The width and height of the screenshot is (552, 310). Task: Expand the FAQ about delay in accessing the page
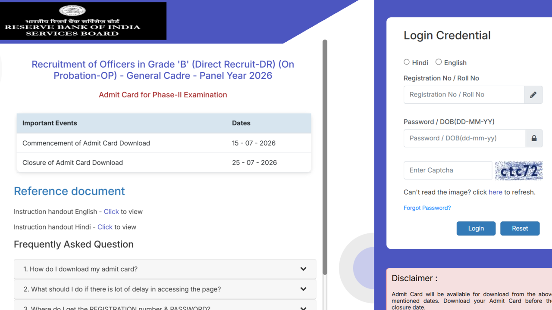[x=165, y=289]
